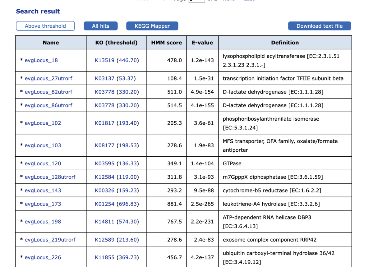Click HMM score 881.4 cell
The image size is (373, 267).
(x=167, y=204)
